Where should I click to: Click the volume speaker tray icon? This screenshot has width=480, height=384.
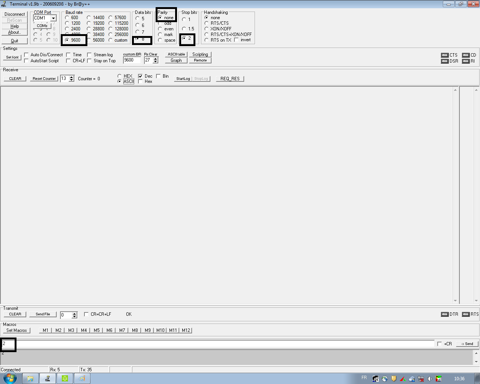tap(430, 379)
